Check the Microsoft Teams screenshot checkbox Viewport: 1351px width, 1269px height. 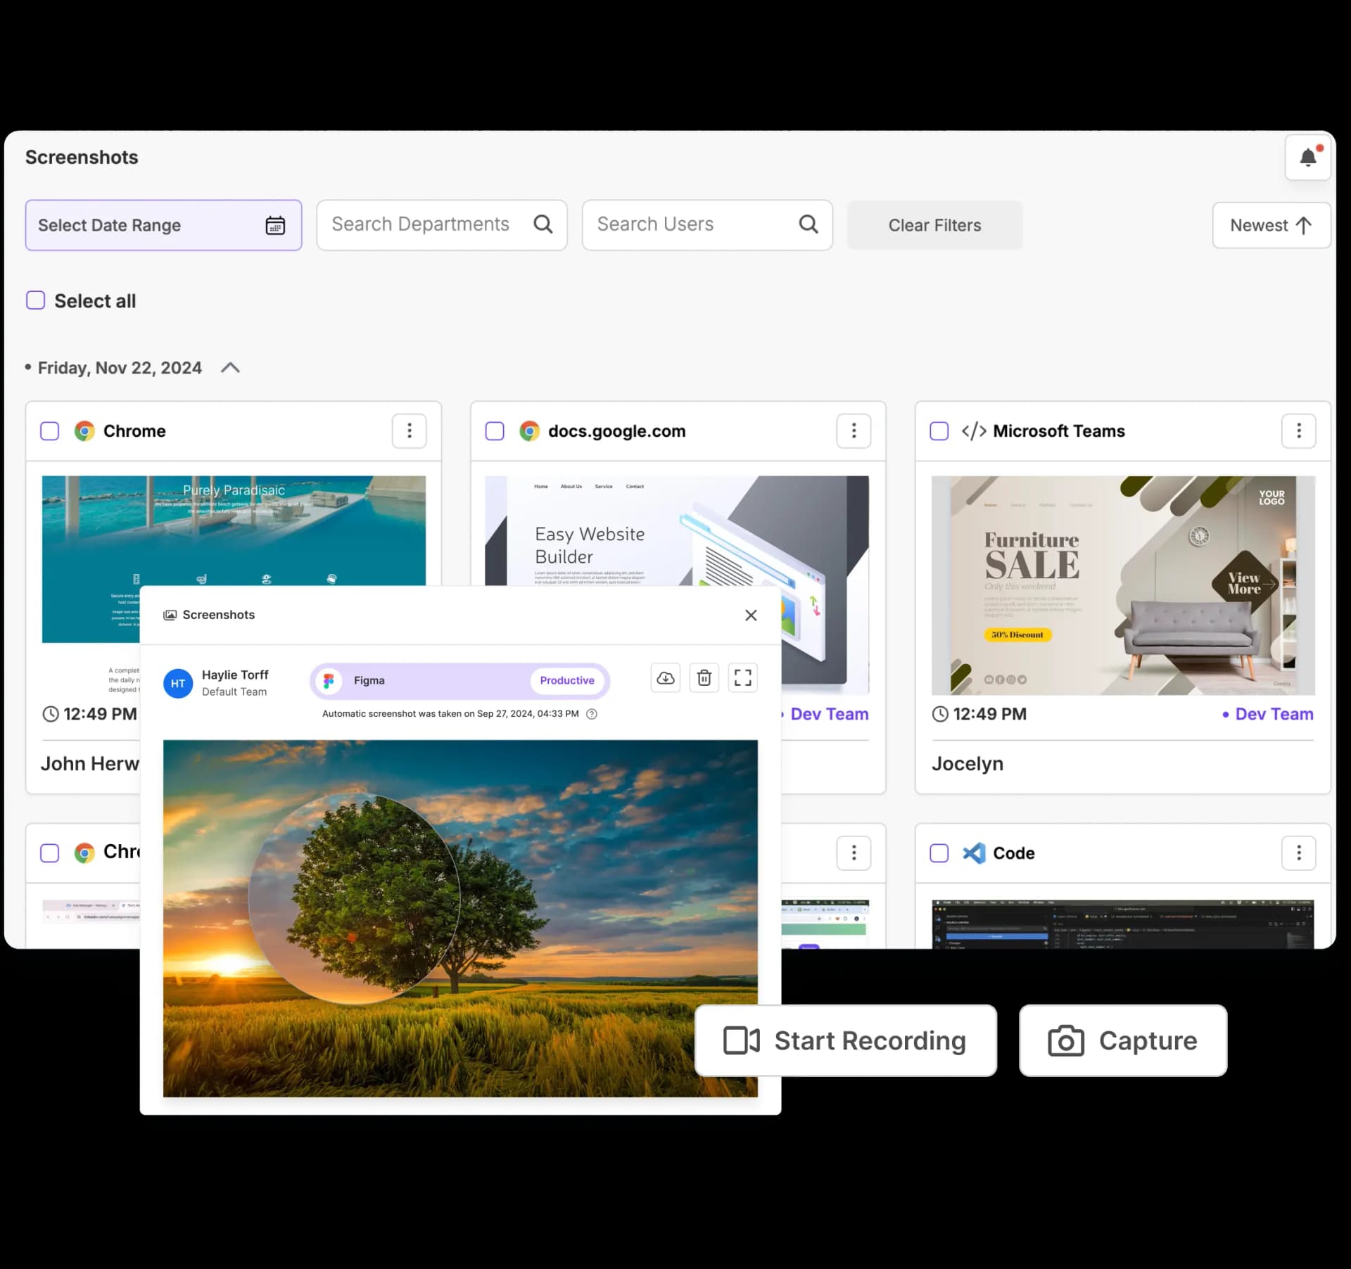[x=939, y=431]
